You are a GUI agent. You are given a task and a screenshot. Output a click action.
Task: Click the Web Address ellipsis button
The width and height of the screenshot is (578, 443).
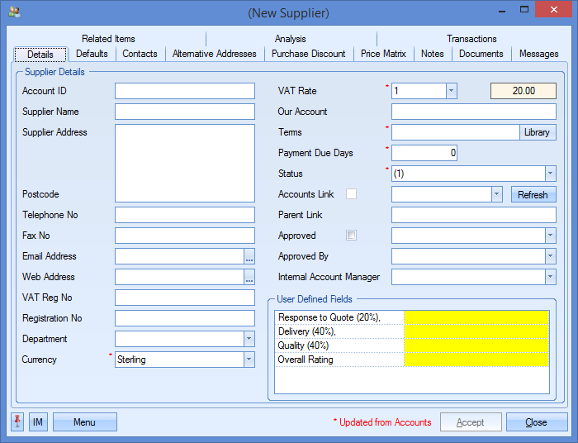249,277
